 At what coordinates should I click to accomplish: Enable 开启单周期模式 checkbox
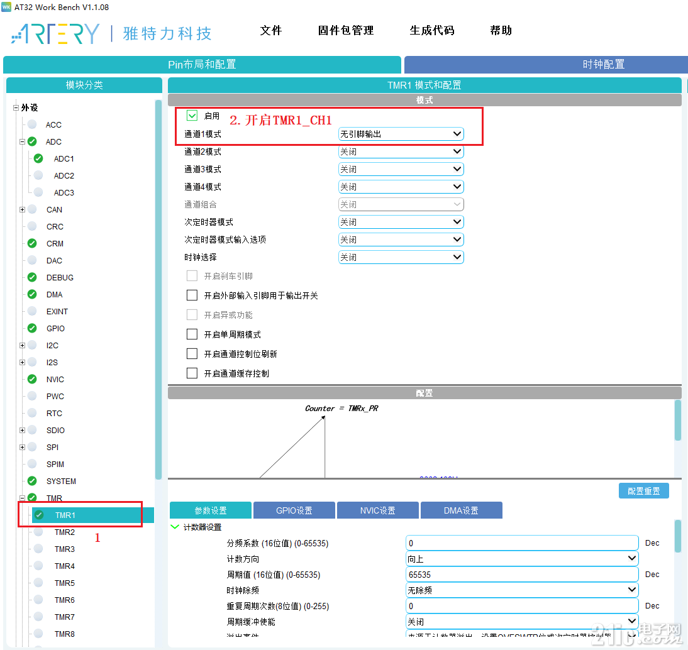192,334
